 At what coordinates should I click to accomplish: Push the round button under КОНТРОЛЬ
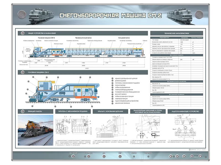click(x=88, y=156)
